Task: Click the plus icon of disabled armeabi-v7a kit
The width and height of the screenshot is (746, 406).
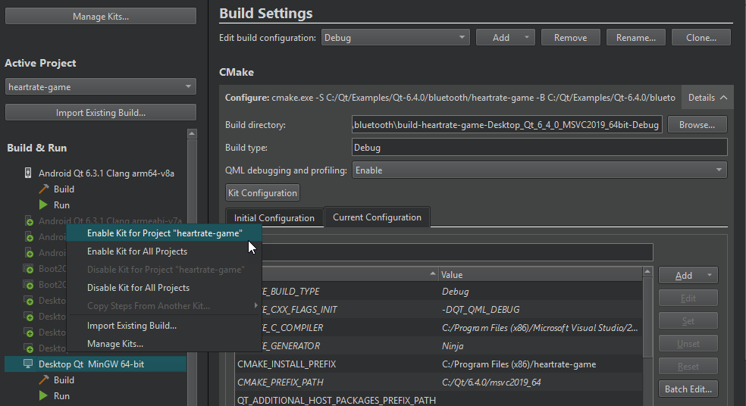Action: [29, 221]
